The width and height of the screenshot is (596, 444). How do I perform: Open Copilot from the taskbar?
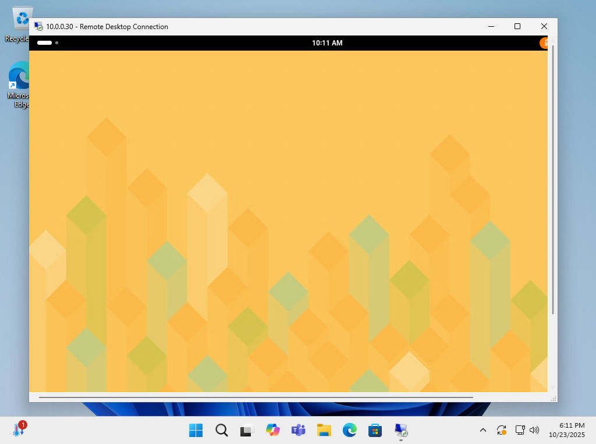coord(272,430)
